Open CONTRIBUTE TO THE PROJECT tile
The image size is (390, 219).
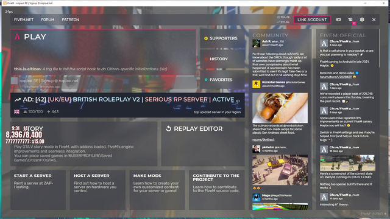pyautogui.click(x=217, y=190)
